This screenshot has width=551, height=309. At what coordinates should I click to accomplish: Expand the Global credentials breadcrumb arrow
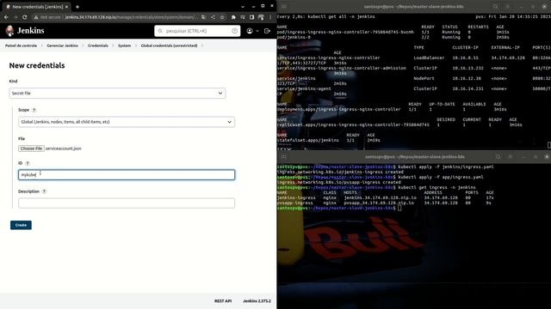pos(202,45)
